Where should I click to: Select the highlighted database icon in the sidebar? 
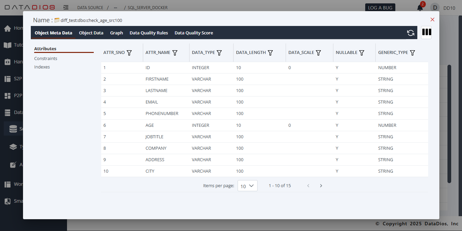tap(13, 128)
